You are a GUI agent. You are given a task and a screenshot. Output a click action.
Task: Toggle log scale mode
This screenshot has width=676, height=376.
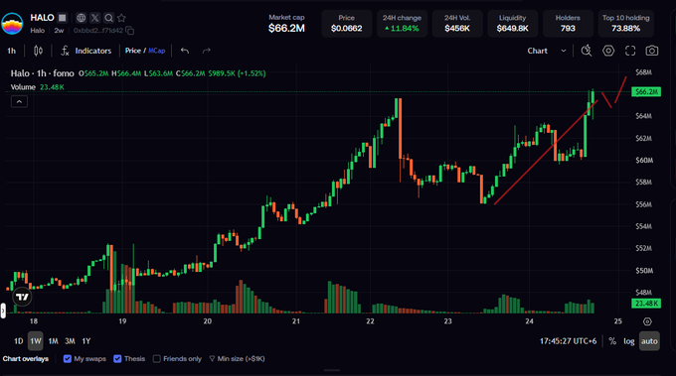[x=629, y=341]
